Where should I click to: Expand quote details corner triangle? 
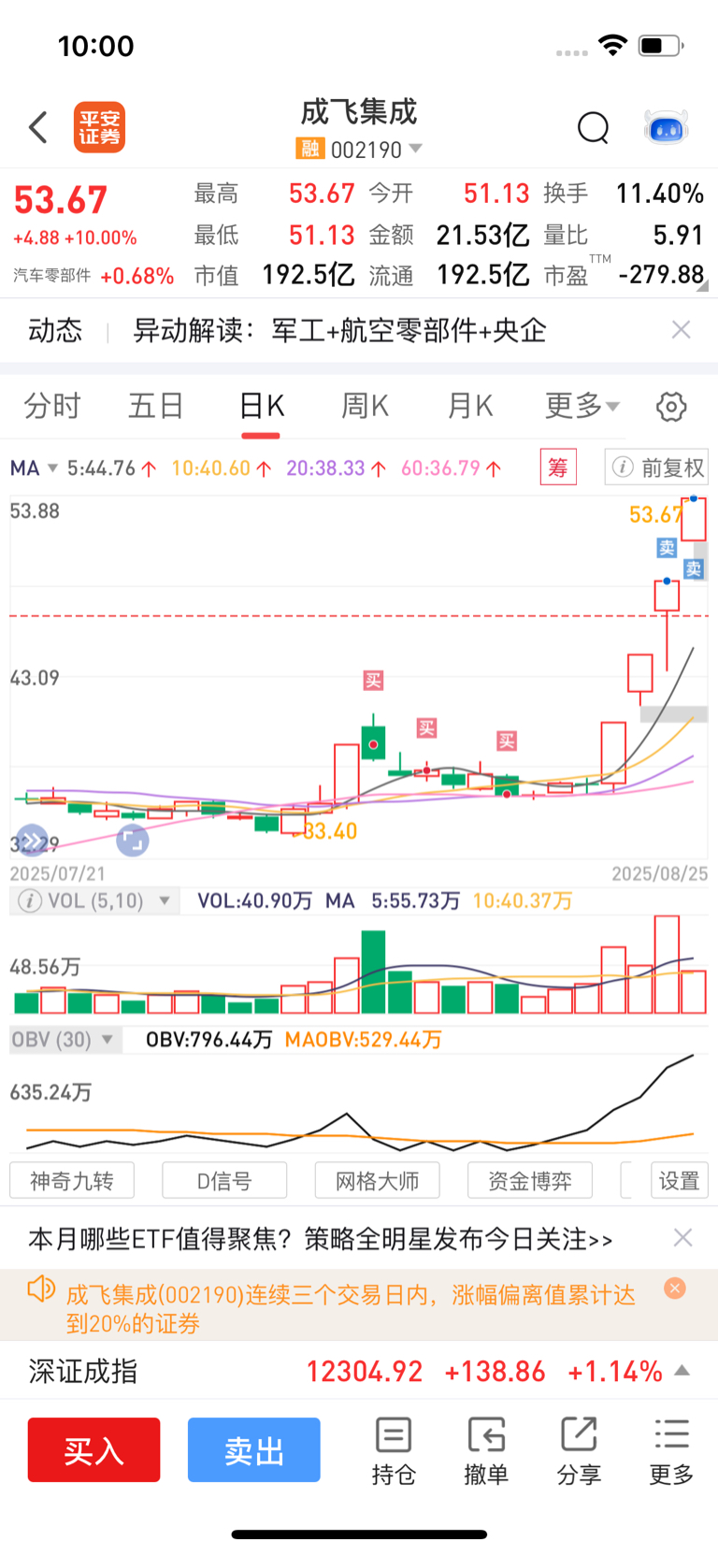point(702,287)
